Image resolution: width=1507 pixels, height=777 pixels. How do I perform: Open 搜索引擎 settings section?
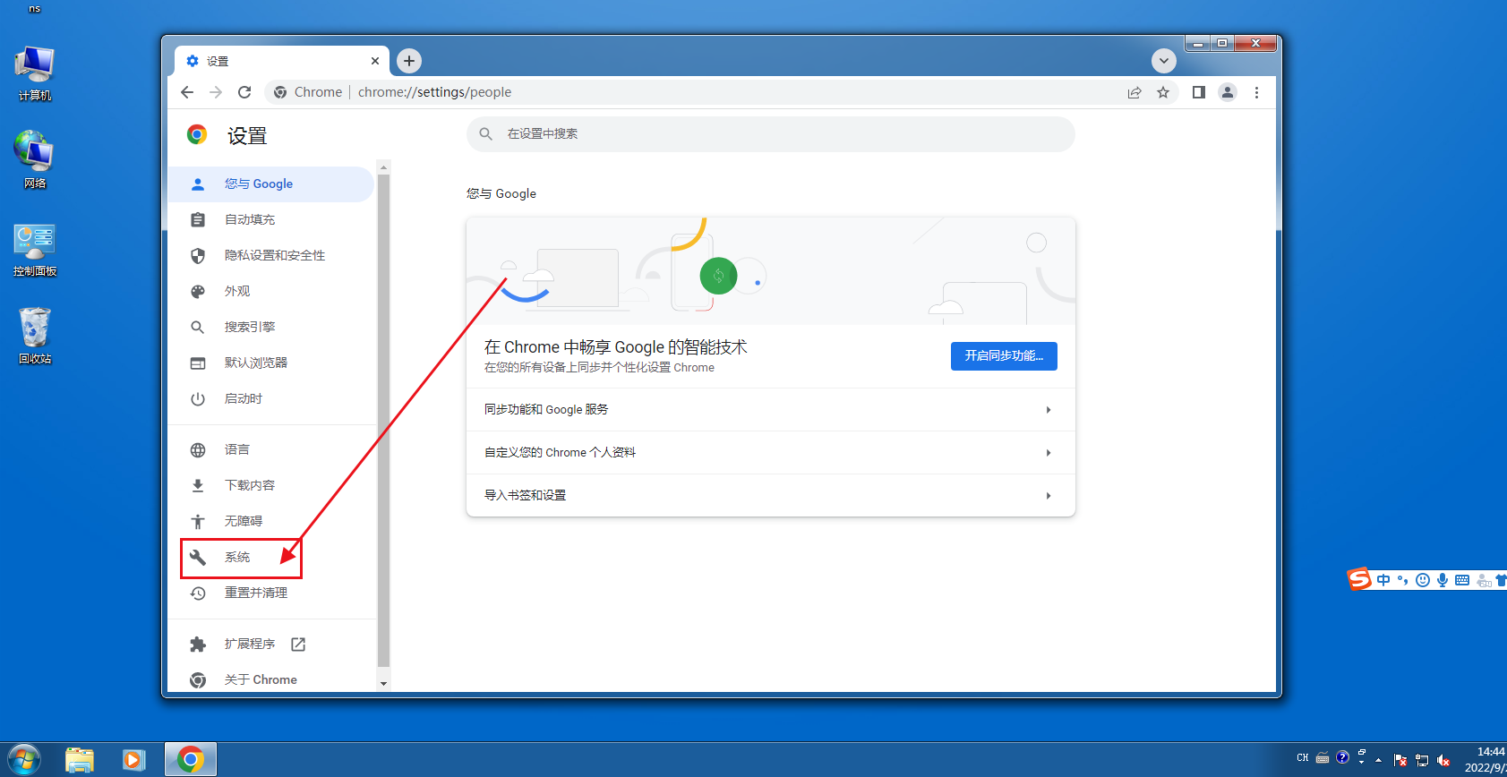coord(271,327)
